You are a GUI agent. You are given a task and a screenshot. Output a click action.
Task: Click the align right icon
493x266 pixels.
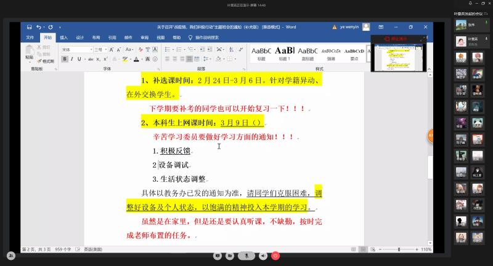tap(182, 59)
